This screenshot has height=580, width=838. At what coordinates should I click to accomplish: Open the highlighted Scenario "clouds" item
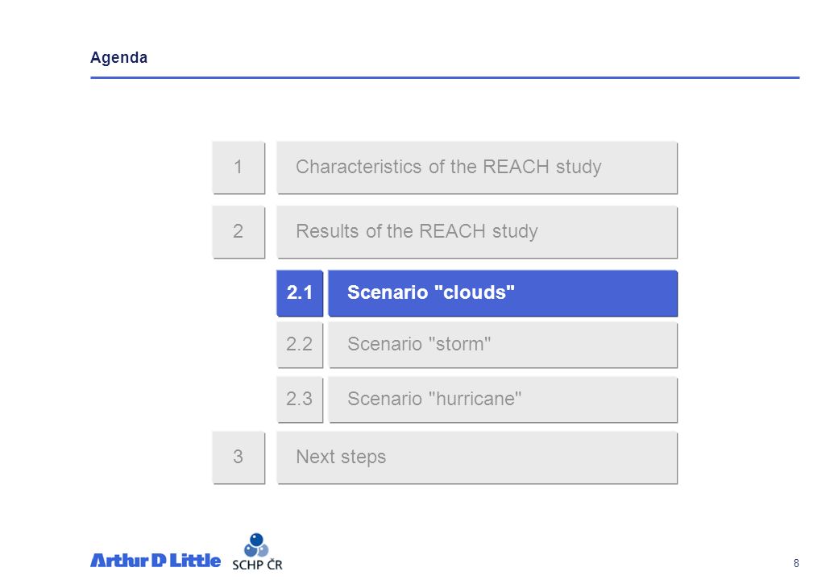[503, 292]
